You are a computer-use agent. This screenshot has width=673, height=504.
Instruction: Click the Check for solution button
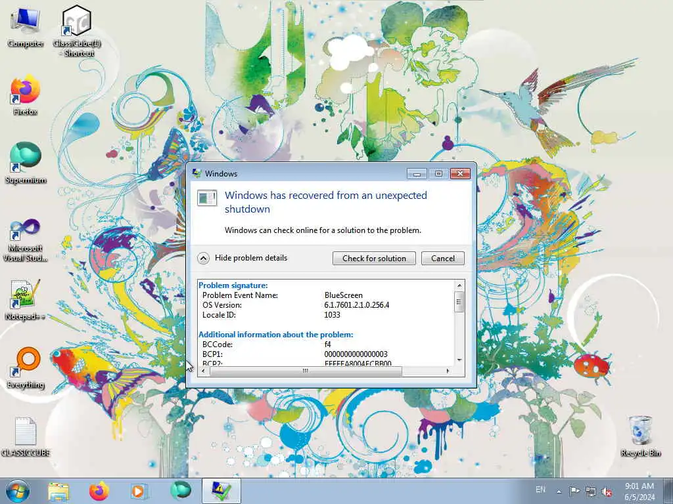[x=374, y=259]
